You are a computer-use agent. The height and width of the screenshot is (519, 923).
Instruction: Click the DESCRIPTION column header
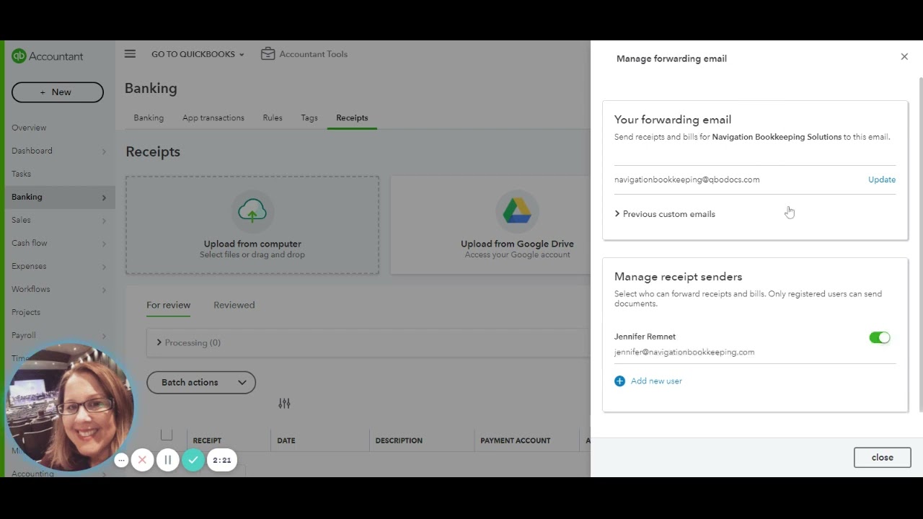(x=399, y=440)
